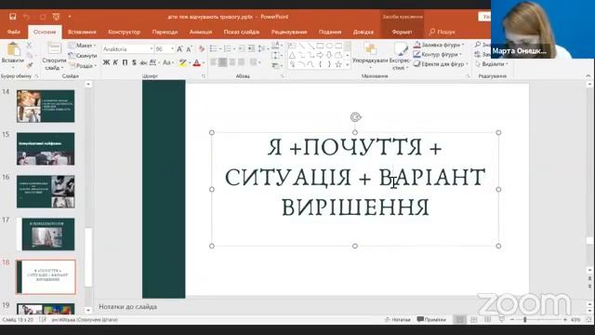
Task: Click the zoom slider in status bar
Action: tap(538, 320)
